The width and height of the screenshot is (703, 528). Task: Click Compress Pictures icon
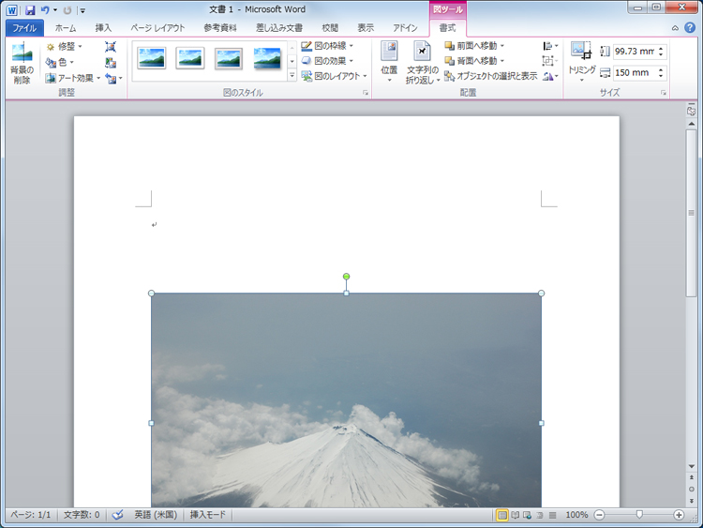(x=111, y=47)
